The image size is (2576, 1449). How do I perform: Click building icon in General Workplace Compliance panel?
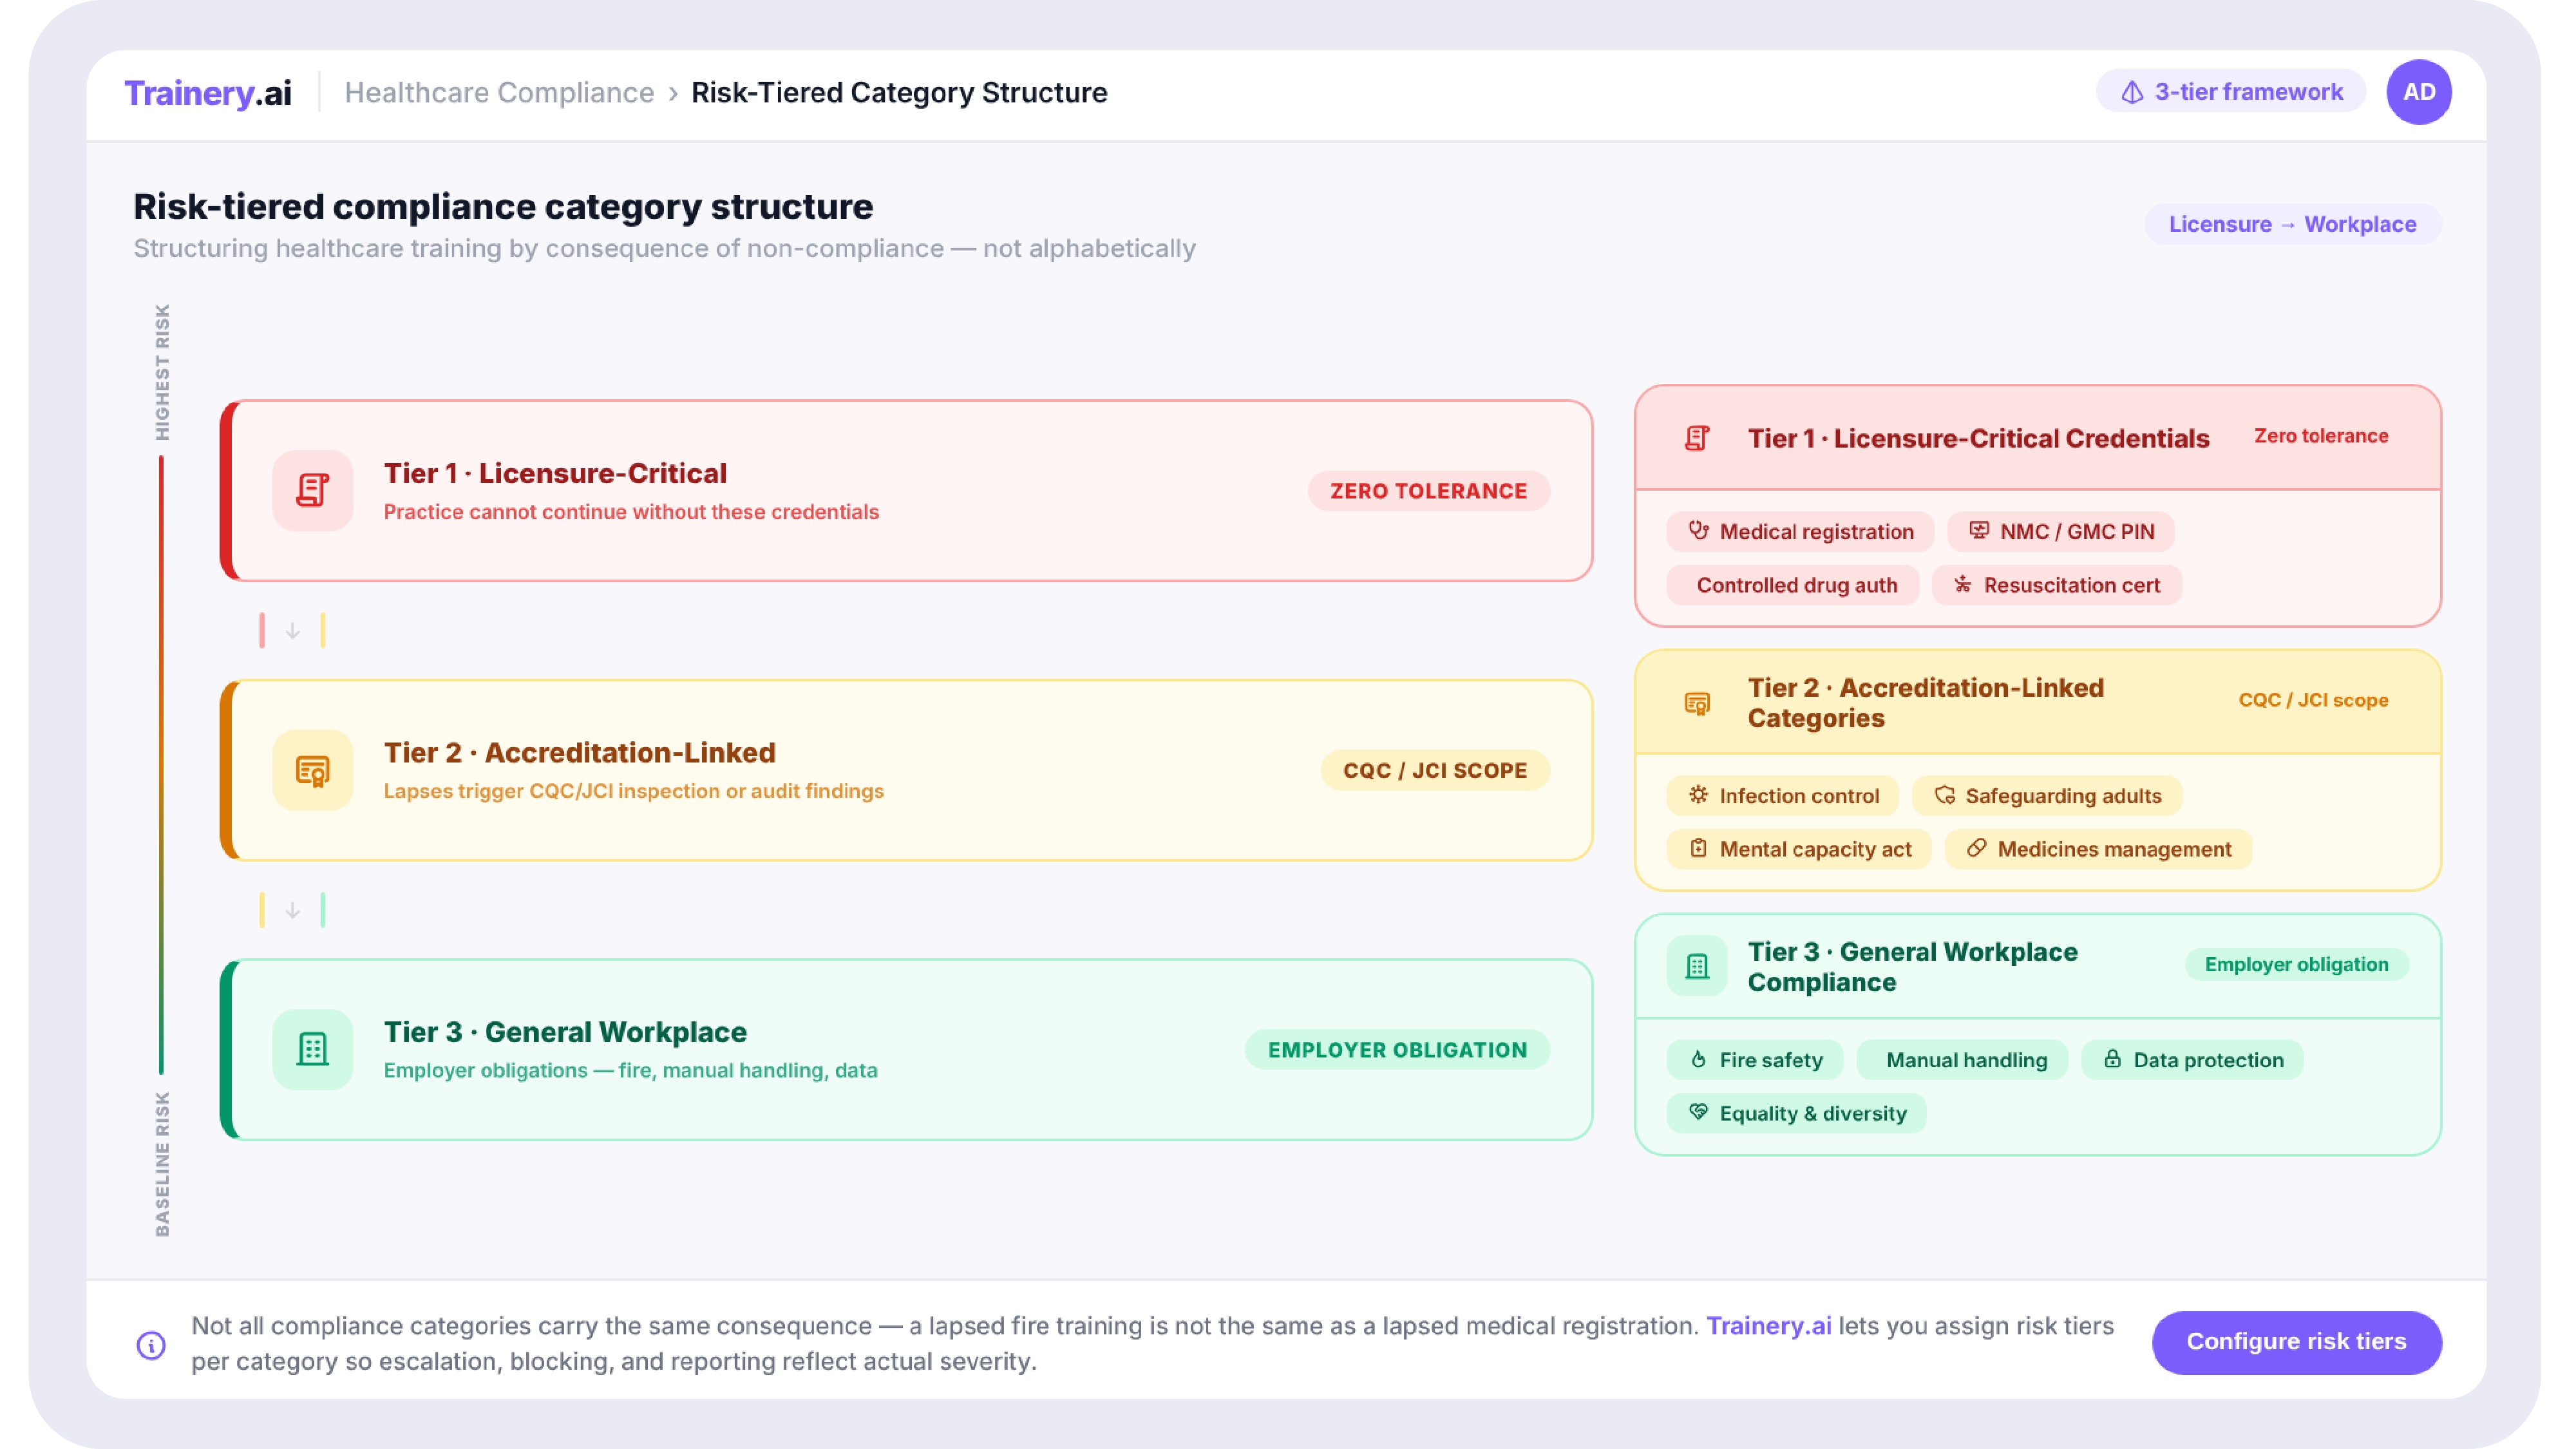pos(1697,966)
